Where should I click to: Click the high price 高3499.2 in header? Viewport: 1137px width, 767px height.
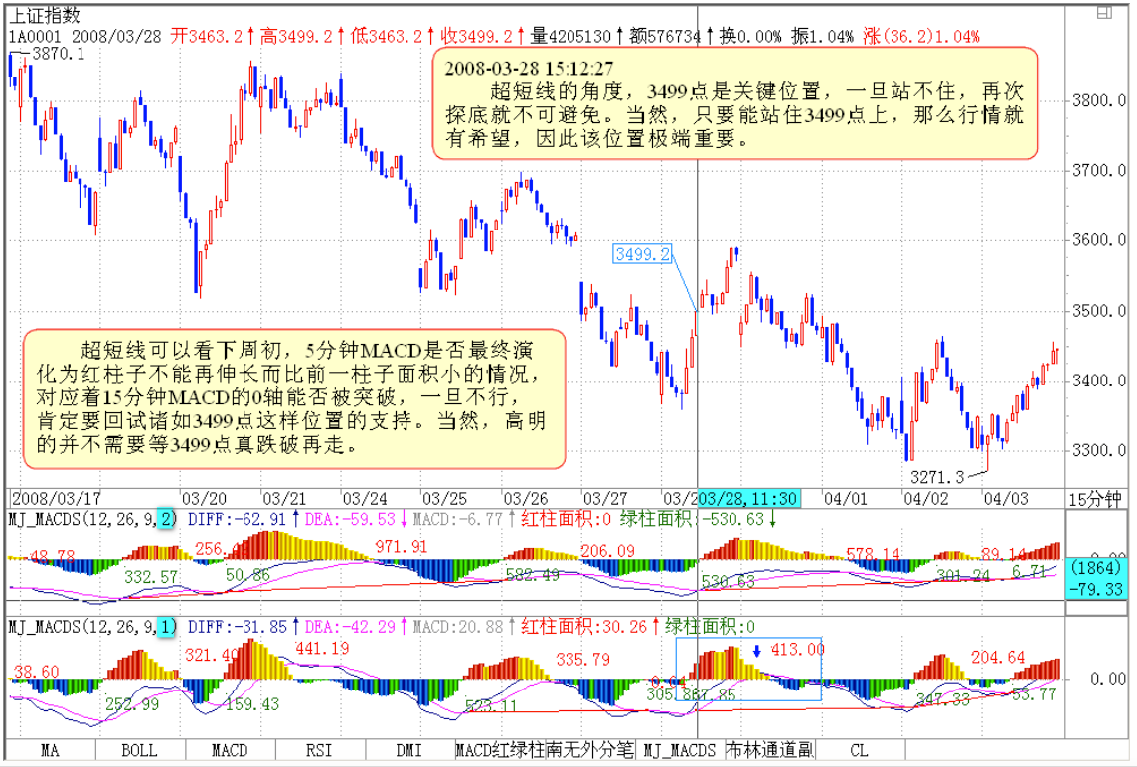(x=296, y=36)
